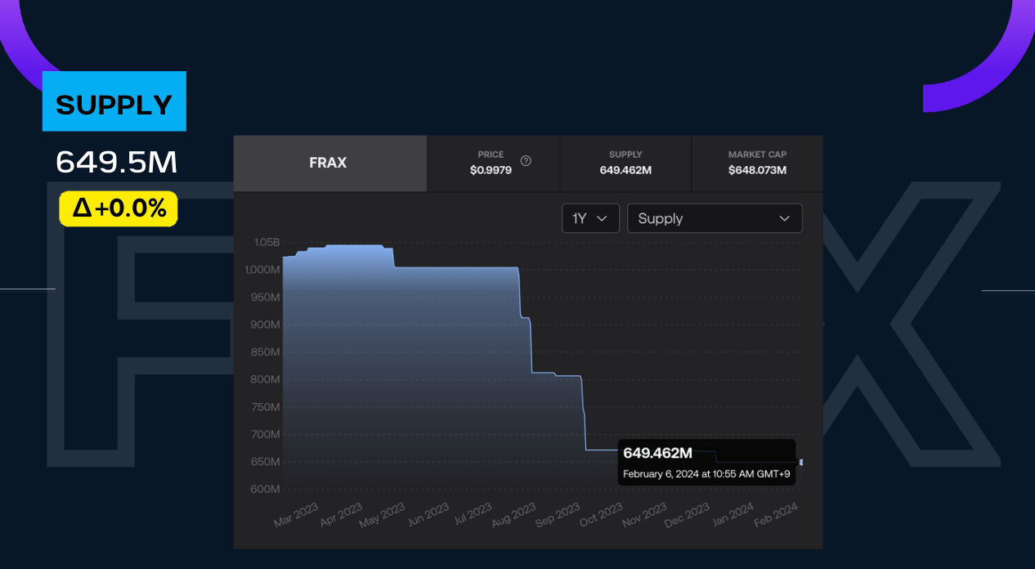Expand the Supply dropdown to change metric

pyautogui.click(x=715, y=218)
